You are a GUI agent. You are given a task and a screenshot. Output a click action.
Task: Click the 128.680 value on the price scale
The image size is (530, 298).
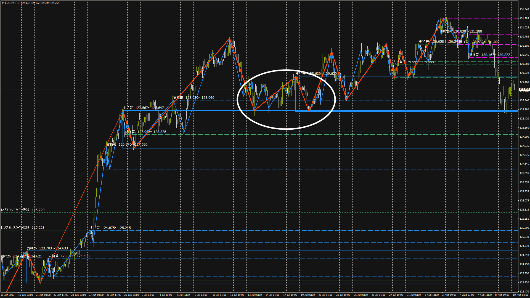524,110
